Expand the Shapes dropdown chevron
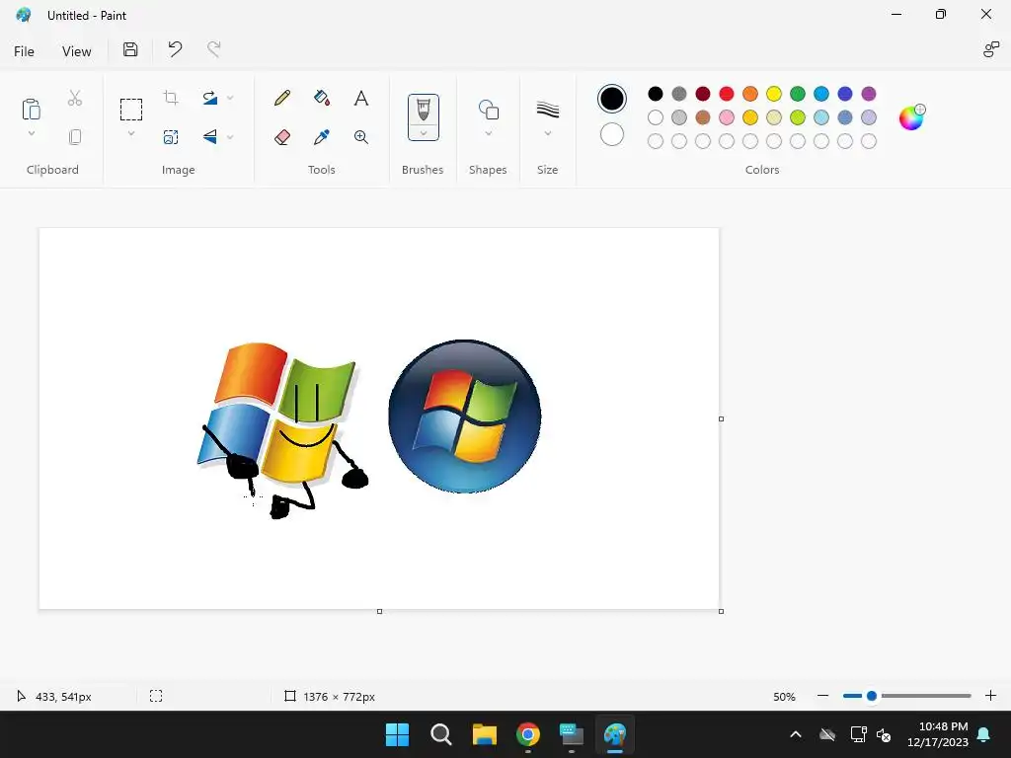Screen dimensions: 1011x758 coord(489,133)
